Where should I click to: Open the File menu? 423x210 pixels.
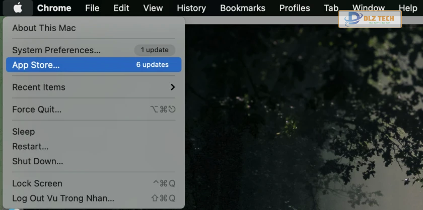92,8
